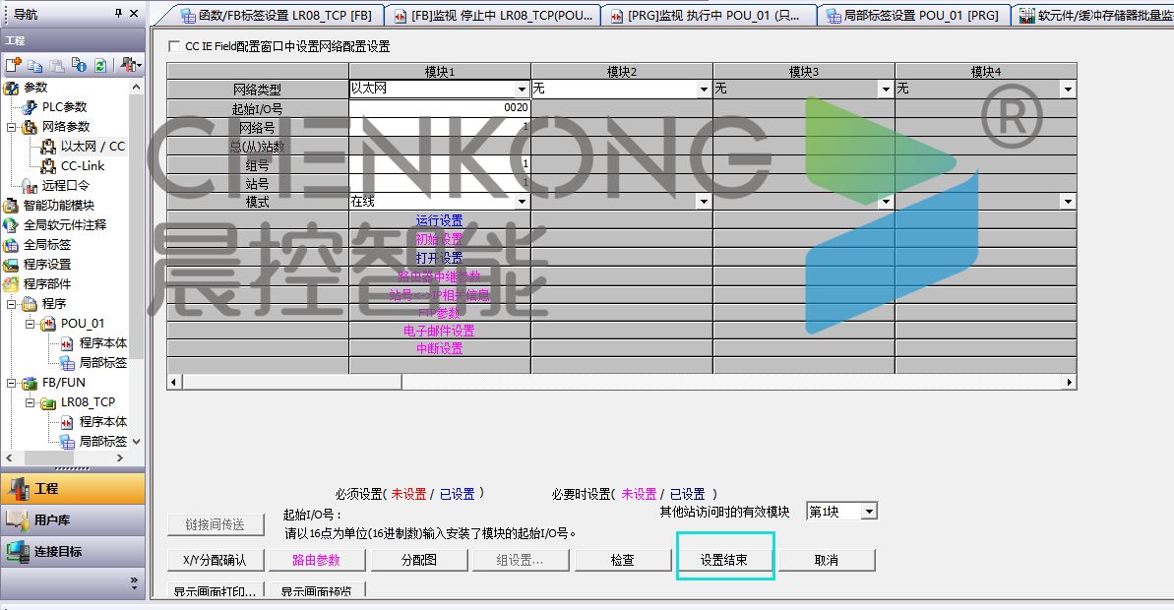Select the 网络参数 folder icon
Viewport: 1174px width, 610px height.
[30, 127]
